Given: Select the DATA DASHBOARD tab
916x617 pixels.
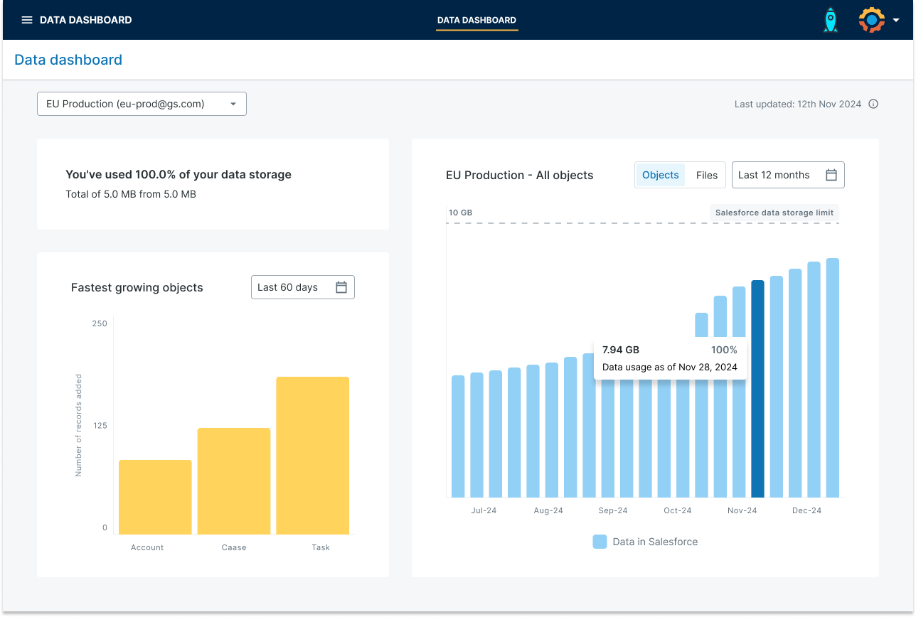Looking at the screenshot, I should click(476, 20).
